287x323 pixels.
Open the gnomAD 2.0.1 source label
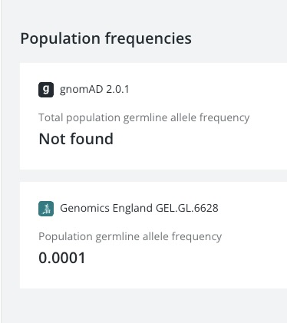[94, 90]
